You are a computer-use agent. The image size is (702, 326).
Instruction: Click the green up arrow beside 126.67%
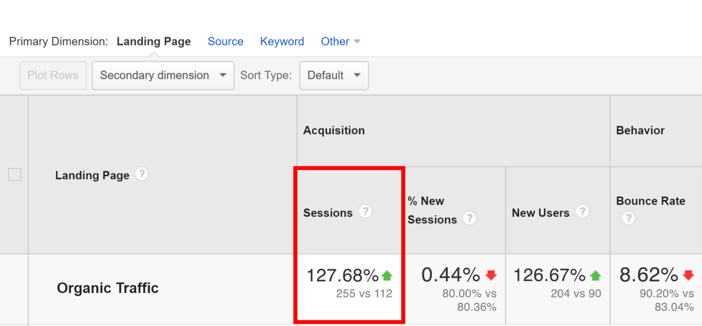pos(595,276)
